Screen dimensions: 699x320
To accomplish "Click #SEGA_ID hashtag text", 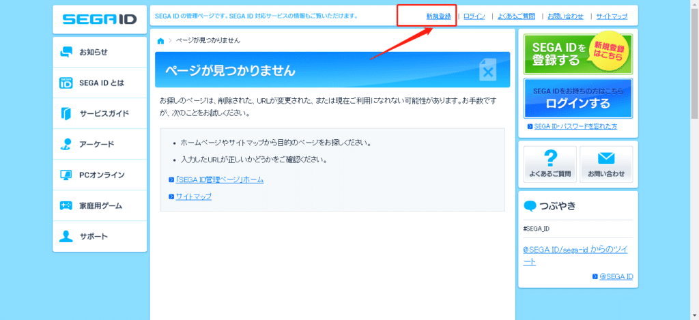I will 537,229.
